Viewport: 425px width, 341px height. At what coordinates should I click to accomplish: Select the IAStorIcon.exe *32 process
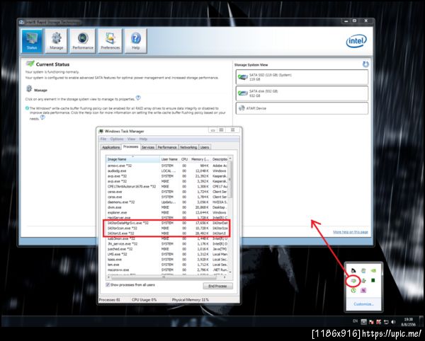click(x=166, y=228)
